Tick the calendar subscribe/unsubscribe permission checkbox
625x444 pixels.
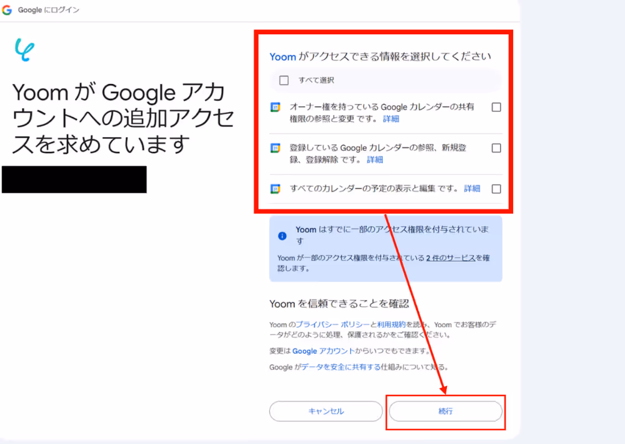496,148
